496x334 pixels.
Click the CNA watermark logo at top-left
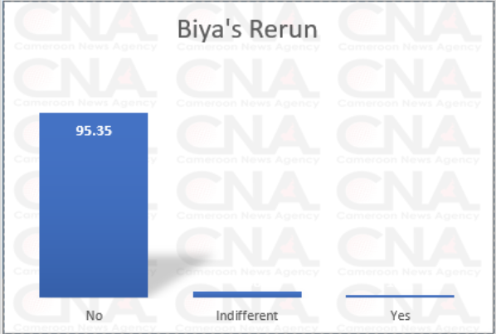click(85, 22)
